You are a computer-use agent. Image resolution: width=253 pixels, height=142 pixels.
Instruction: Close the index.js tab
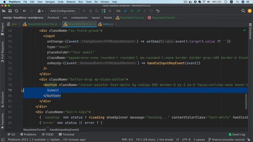[x=115, y=24]
